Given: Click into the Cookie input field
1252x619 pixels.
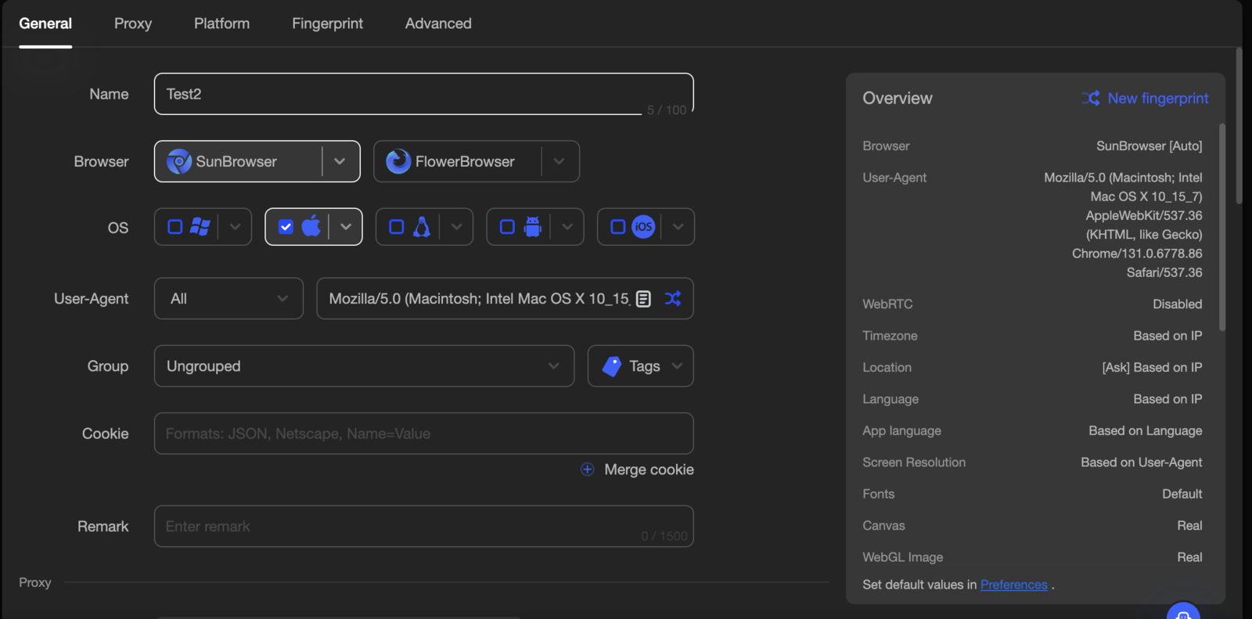Looking at the screenshot, I should pyautogui.click(x=423, y=434).
